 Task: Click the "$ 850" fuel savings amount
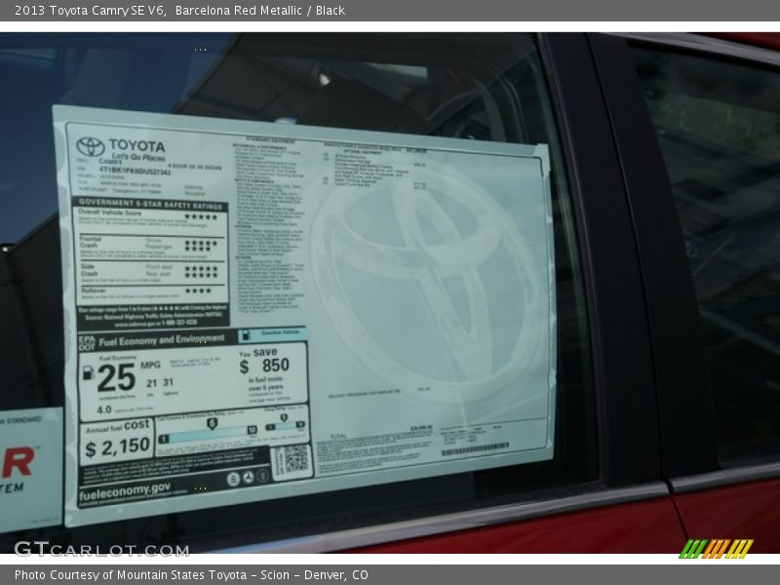point(264,366)
